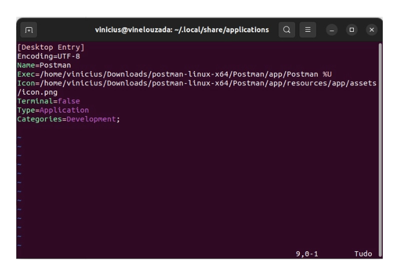Close the terminal window
This screenshot has height=276, width=399.
(x=372, y=30)
